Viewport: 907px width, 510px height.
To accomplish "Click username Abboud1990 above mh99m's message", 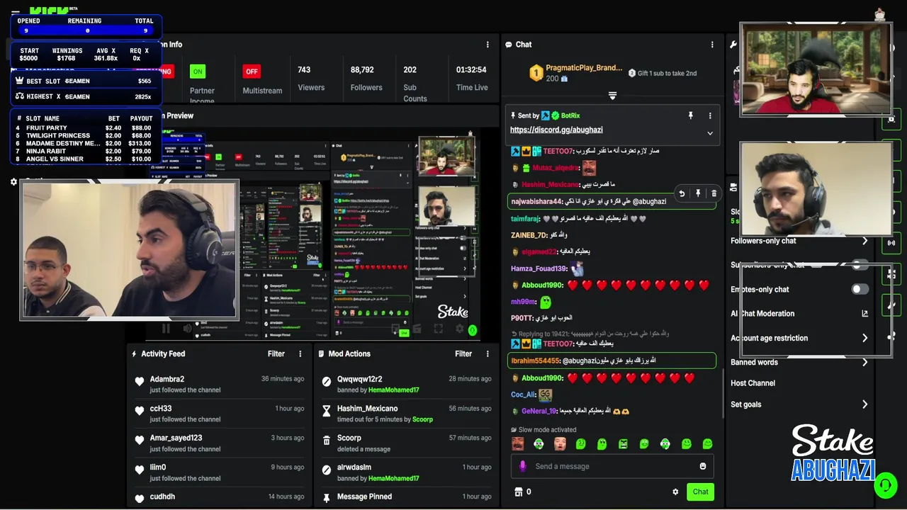I will (542, 285).
